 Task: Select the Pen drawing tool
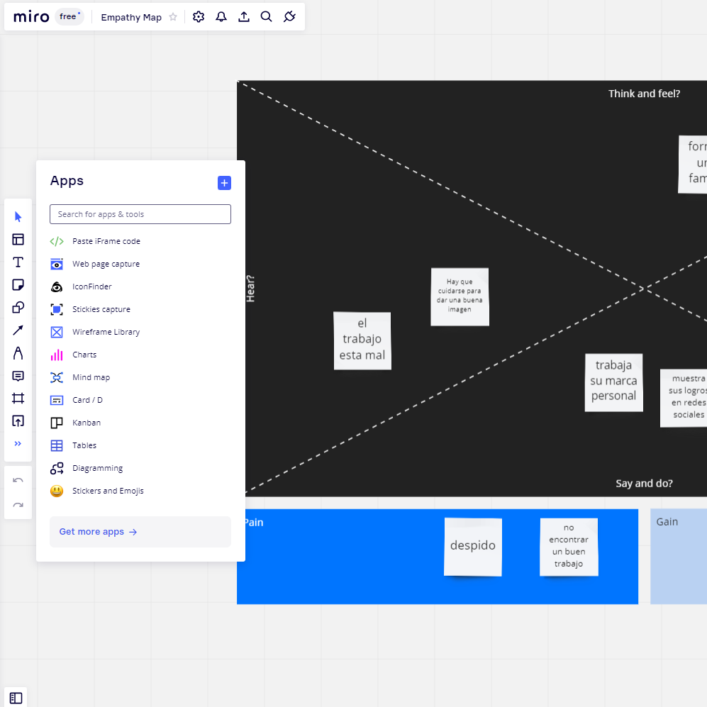[x=18, y=353]
